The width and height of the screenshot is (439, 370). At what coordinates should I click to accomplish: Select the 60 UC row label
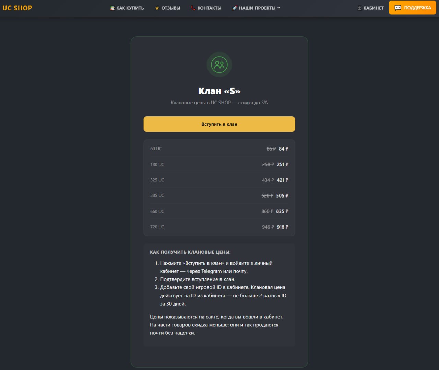(x=156, y=148)
